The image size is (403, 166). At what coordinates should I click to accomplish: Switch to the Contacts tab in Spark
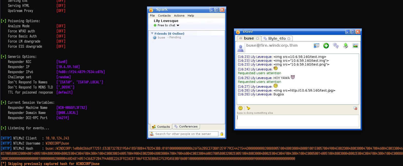point(161,126)
